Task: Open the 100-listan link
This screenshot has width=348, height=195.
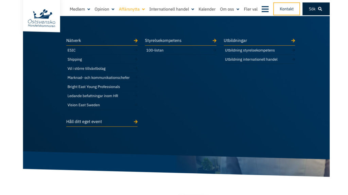Action: [x=155, y=50]
